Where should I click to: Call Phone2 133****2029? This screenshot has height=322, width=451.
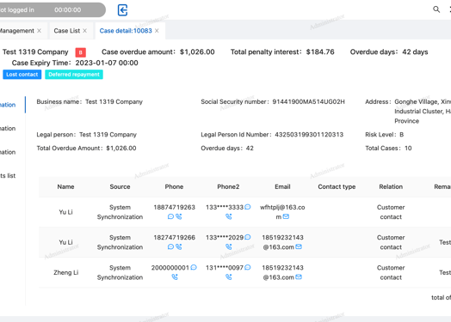tap(229, 246)
